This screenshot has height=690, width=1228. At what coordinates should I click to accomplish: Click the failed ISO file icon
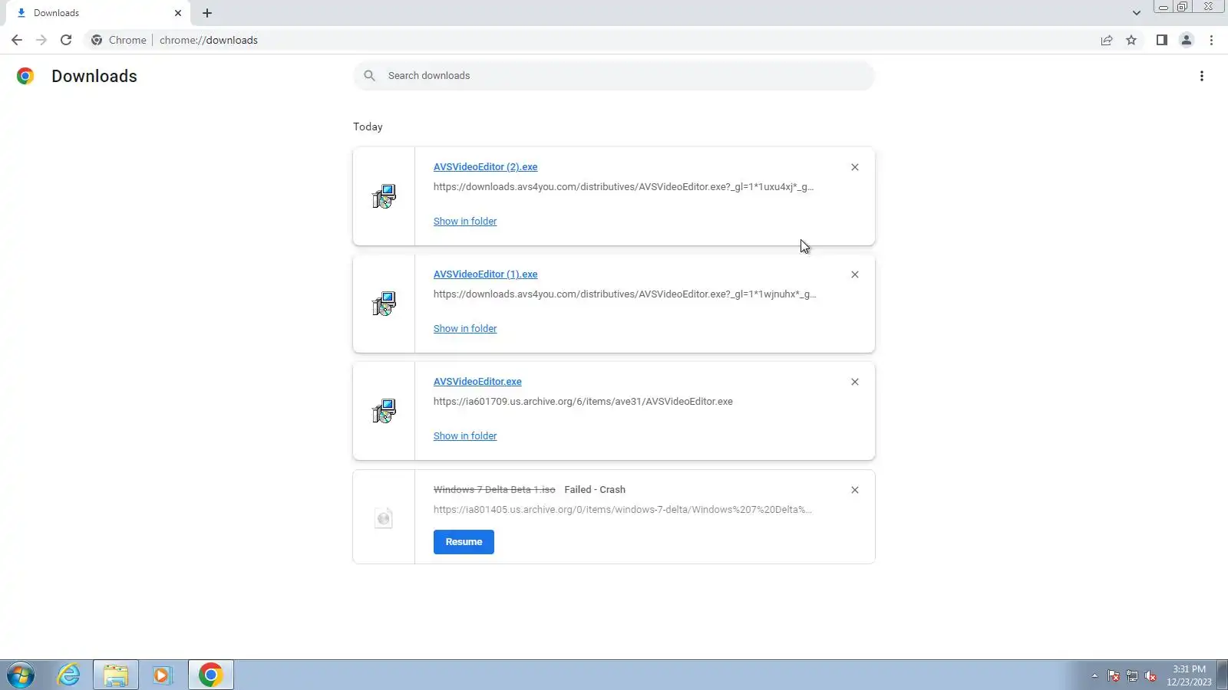pos(384,518)
